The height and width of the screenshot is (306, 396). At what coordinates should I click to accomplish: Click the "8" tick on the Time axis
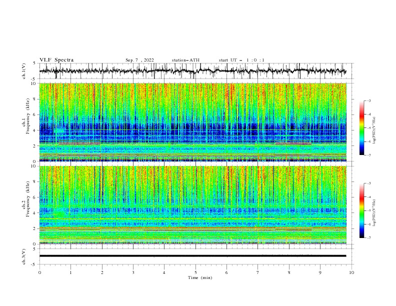[289, 272]
